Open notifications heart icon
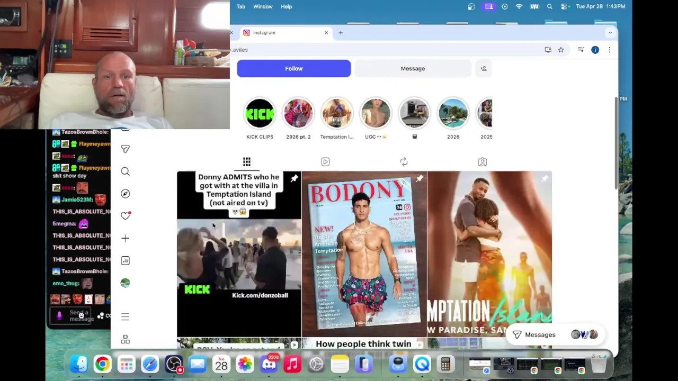This screenshot has width=678, height=381. point(125,216)
